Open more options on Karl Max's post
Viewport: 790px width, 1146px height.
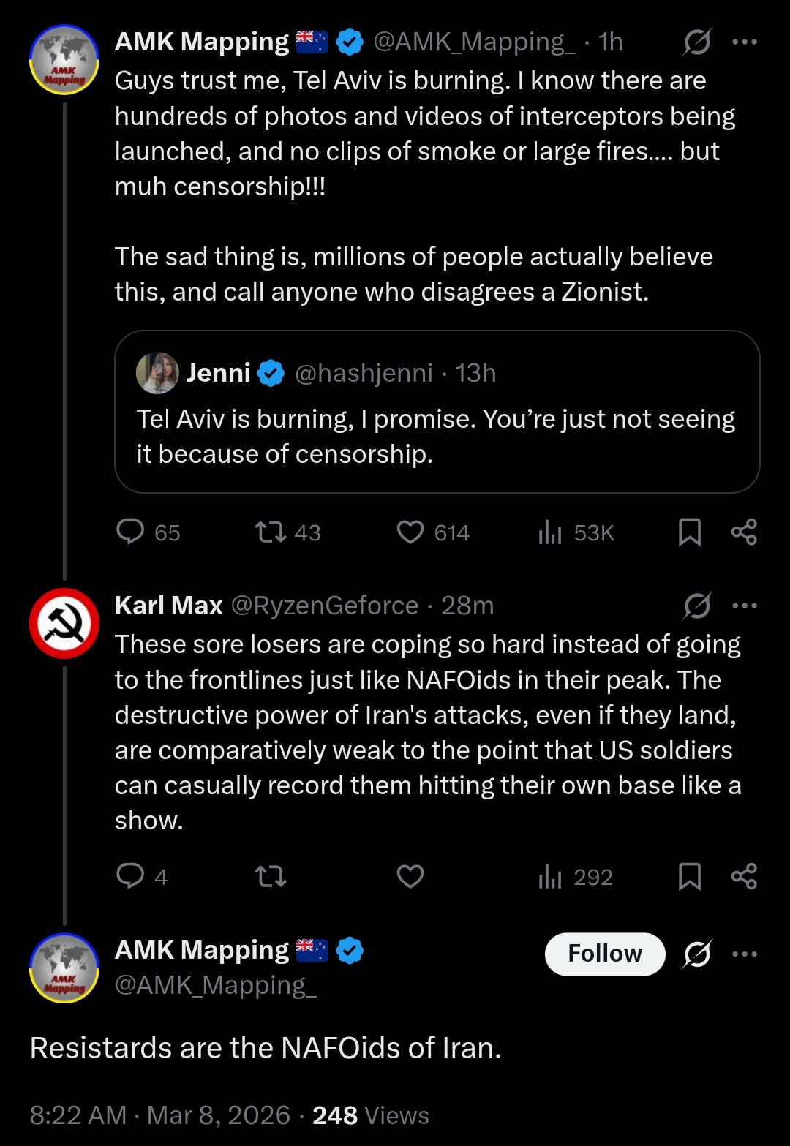pos(745,606)
